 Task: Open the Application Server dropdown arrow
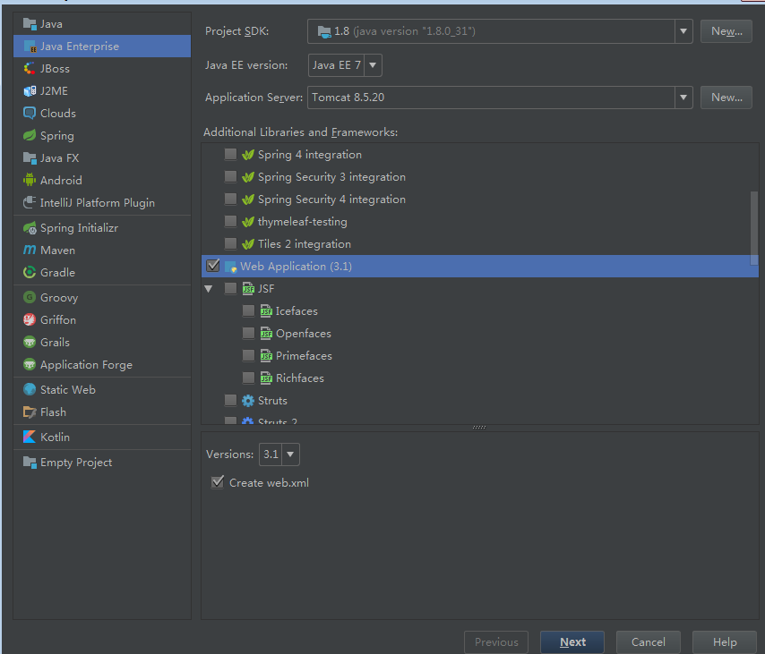pos(683,98)
